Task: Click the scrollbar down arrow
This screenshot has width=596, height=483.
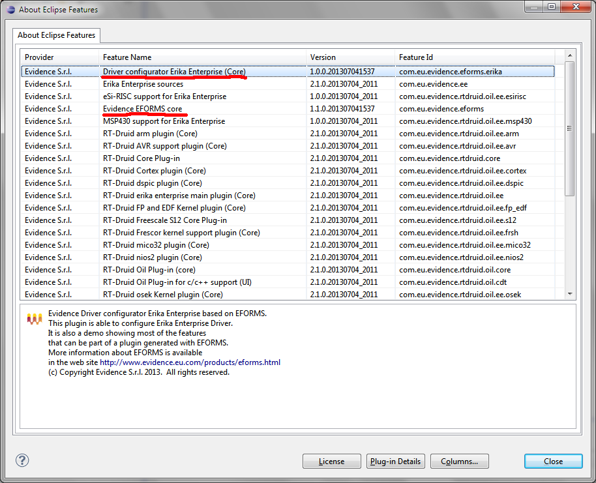Action: [x=570, y=294]
